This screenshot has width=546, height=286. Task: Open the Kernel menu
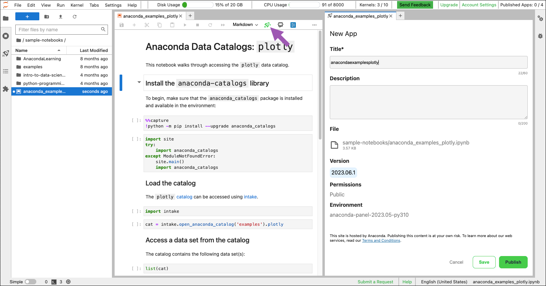pyautogui.click(x=77, y=5)
